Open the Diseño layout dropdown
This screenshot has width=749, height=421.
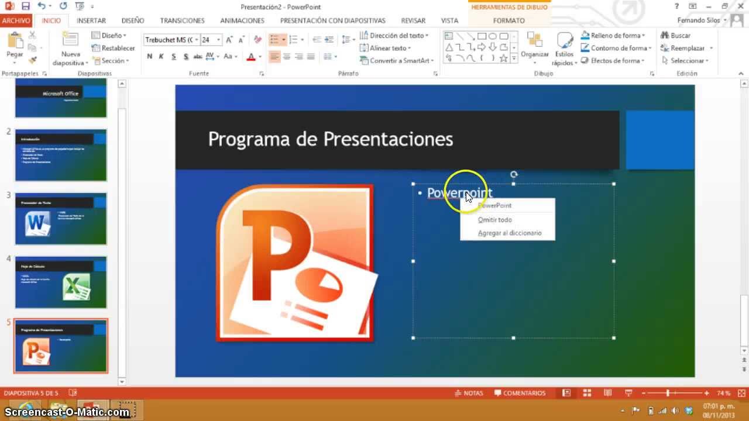coord(109,36)
